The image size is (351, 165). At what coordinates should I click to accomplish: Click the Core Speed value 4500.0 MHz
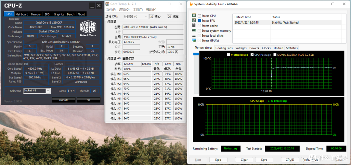pos(35,69)
